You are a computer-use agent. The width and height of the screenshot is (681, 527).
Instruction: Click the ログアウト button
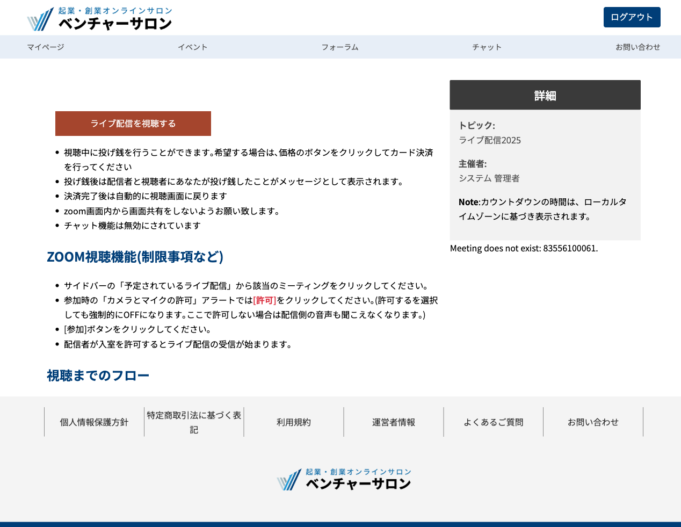pos(632,17)
